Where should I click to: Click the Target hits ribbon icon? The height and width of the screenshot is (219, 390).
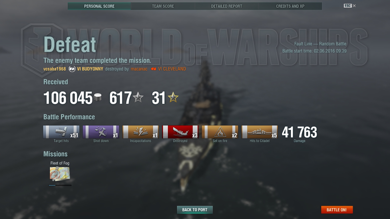61,132
